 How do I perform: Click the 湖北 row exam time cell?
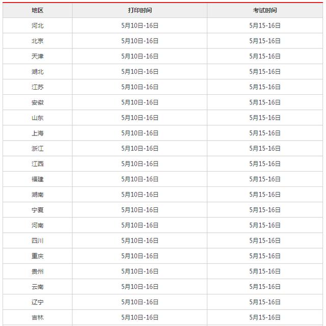coord(265,72)
